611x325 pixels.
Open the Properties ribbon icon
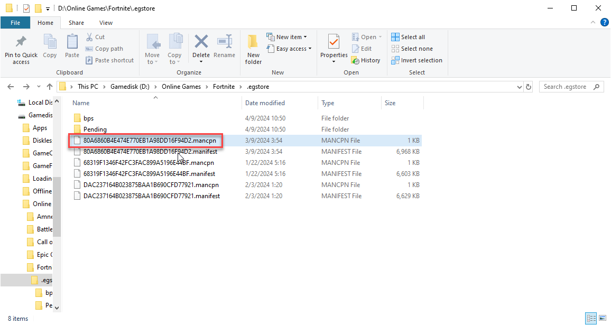(x=334, y=42)
